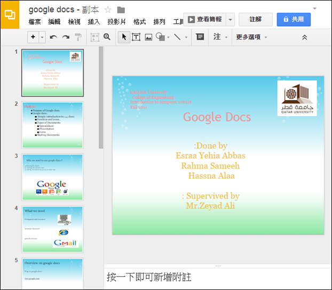Click the ': Supervised by' text

[211, 196]
